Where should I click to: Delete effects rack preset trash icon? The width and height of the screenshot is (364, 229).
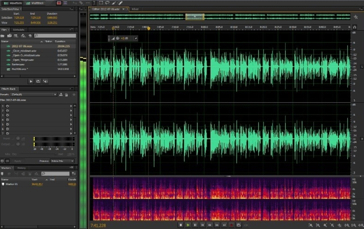pyautogui.click(x=66, y=94)
